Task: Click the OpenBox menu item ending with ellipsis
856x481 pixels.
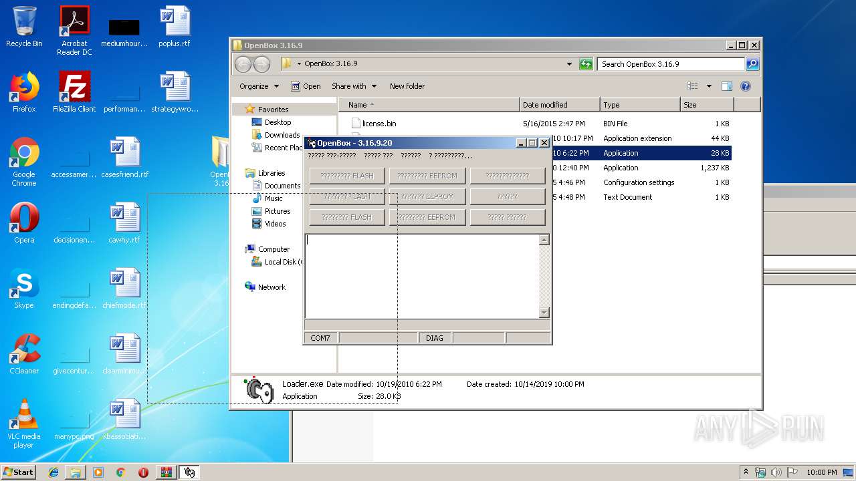Action: pyautogui.click(x=450, y=156)
